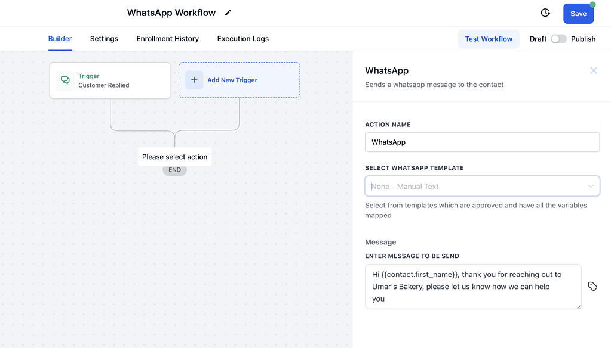View the Enrollment History tab

point(167,39)
